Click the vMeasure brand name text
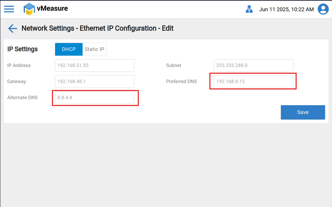This screenshot has height=207, width=332. [x=52, y=8]
